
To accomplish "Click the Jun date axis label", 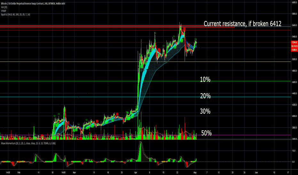I will [x=256, y=172].
